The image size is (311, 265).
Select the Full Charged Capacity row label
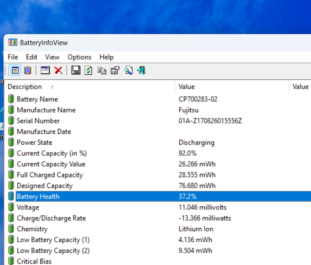(x=50, y=175)
